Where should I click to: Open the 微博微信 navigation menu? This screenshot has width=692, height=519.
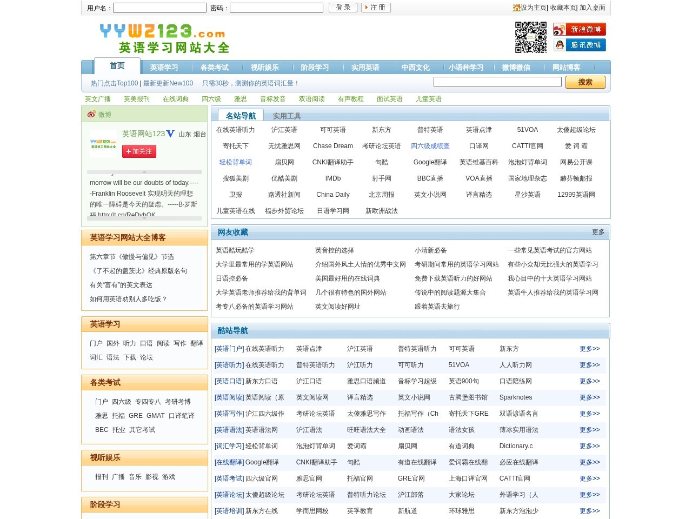pyautogui.click(x=516, y=68)
